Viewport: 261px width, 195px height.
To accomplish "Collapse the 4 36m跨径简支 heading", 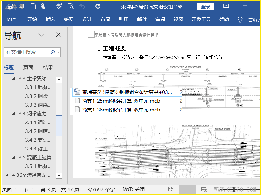I will pos(7,175).
